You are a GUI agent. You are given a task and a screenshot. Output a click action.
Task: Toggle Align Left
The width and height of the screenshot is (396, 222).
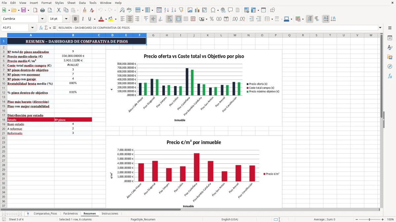122,19
